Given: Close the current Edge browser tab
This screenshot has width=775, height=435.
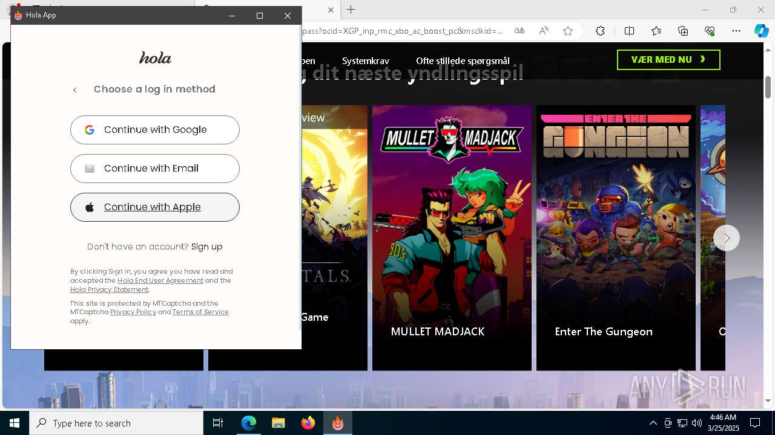Looking at the screenshot, I should [331, 10].
